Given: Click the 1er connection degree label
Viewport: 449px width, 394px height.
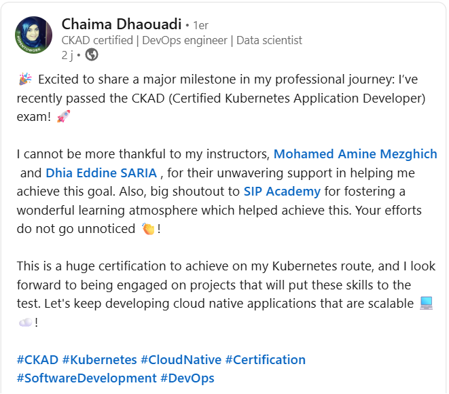Looking at the screenshot, I should 200,26.
